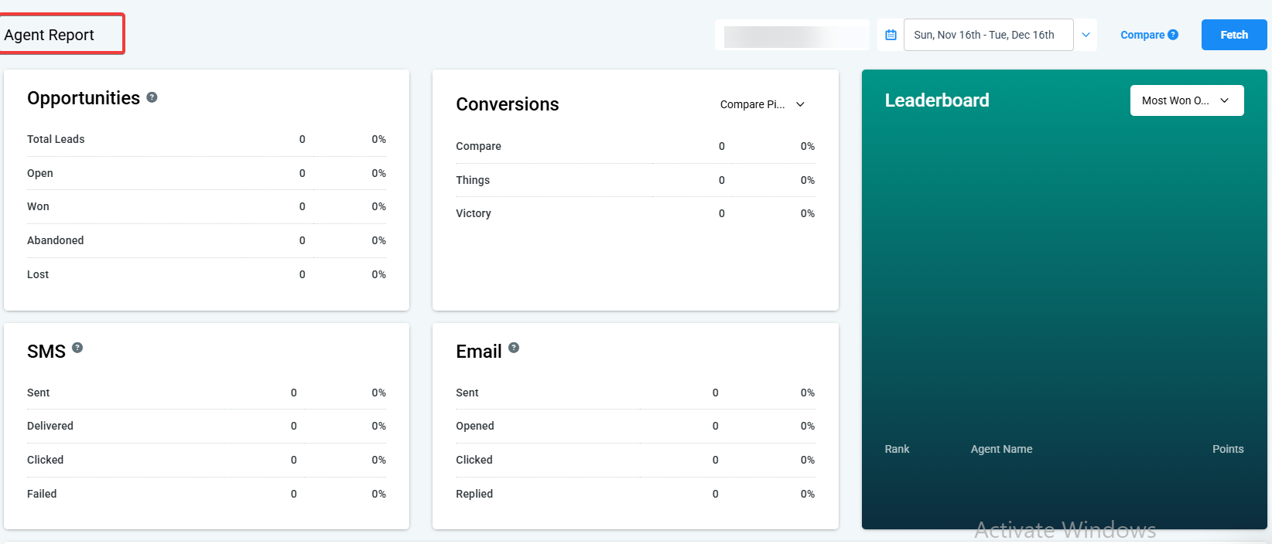Click the Things stage in Conversions

pos(473,180)
